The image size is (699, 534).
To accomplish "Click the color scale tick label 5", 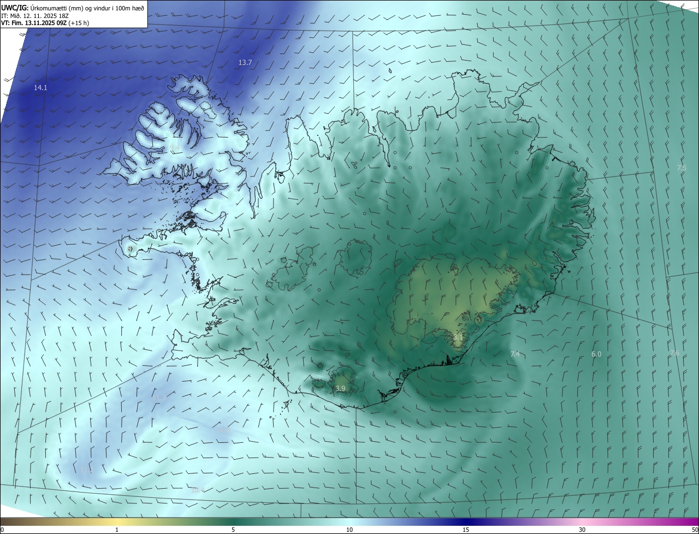I will click(233, 530).
